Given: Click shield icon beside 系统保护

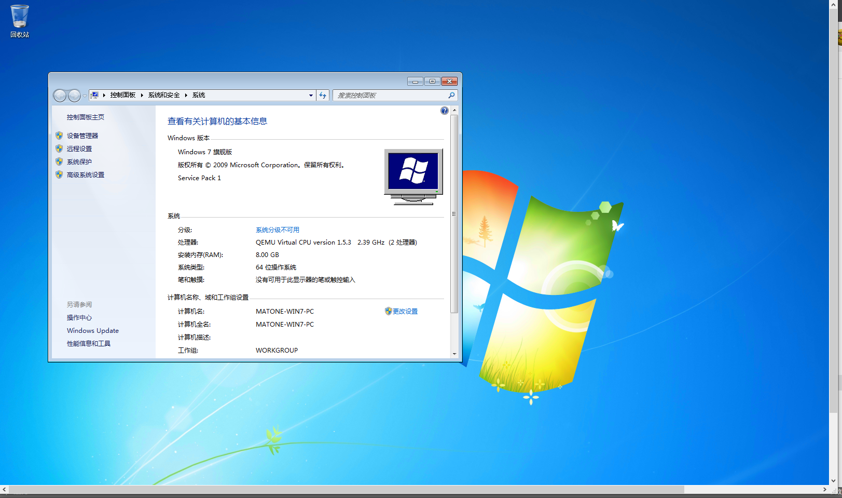Looking at the screenshot, I should coord(59,161).
